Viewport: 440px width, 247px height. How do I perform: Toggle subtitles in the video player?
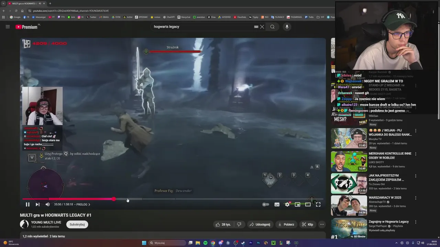(277, 204)
